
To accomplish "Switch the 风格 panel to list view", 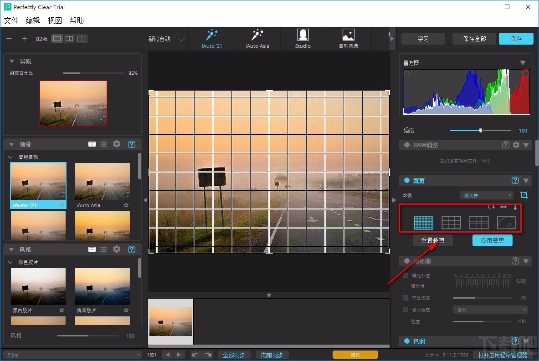I will 103,249.
